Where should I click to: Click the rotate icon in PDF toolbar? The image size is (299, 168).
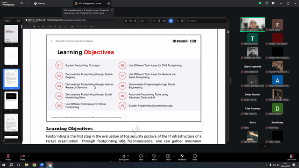pyautogui.click(x=159, y=21)
